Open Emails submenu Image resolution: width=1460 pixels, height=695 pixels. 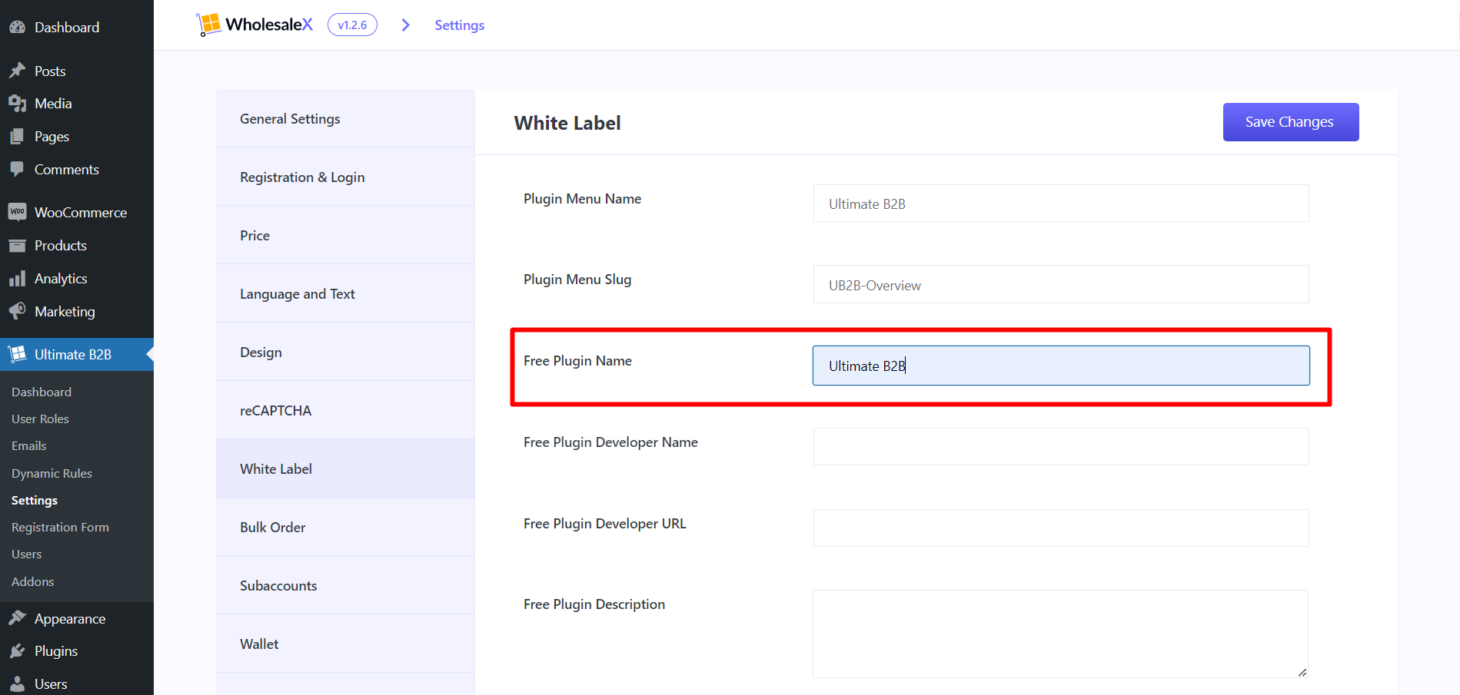click(x=28, y=445)
